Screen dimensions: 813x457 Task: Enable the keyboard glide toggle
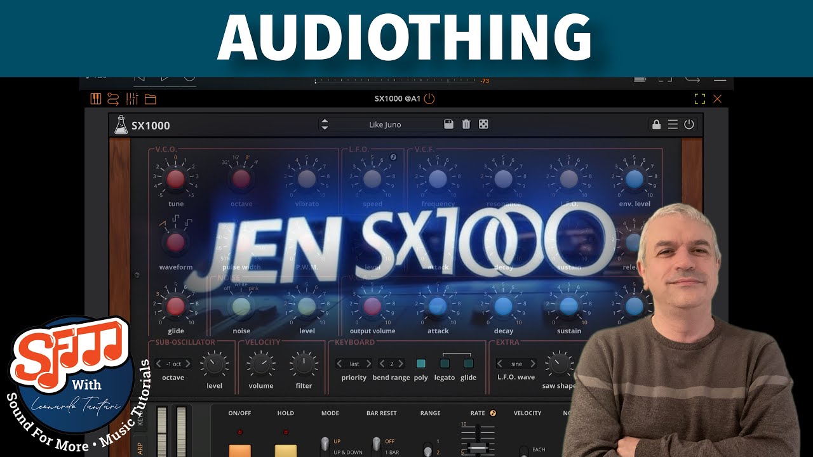[468, 364]
